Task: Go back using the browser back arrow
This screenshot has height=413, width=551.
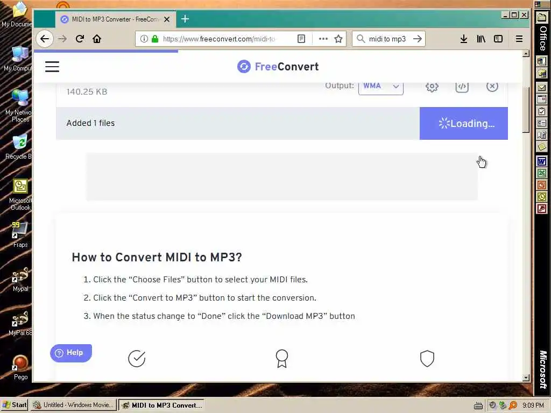Action: (45, 39)
